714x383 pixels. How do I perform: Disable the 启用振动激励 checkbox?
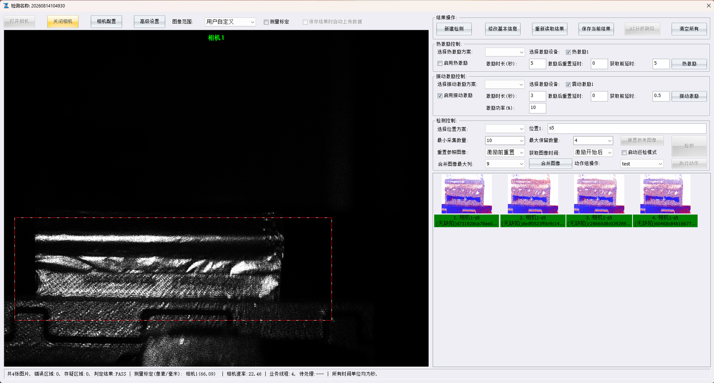pos(440,96)
